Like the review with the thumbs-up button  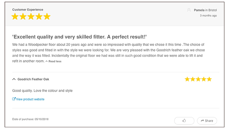pyautogui.click(x=184, y=121)
